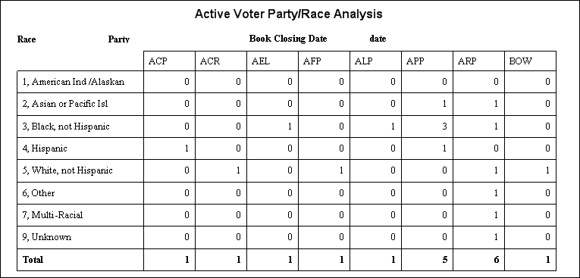Click the Black, not Hispanic row label
This screenshot has width=580, height=278.
[66, 127]
